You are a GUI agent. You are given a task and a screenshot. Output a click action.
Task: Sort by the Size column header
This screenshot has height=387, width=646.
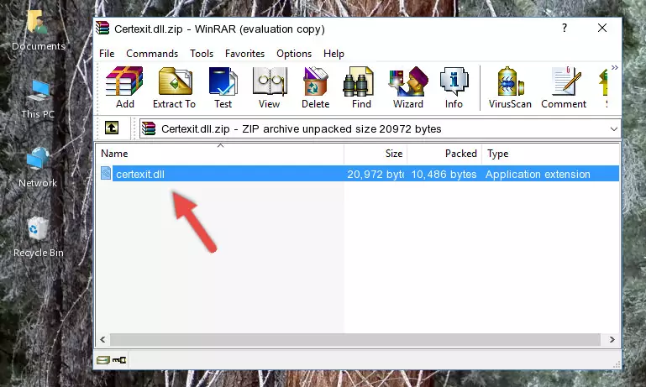click(x=376, y=154)
